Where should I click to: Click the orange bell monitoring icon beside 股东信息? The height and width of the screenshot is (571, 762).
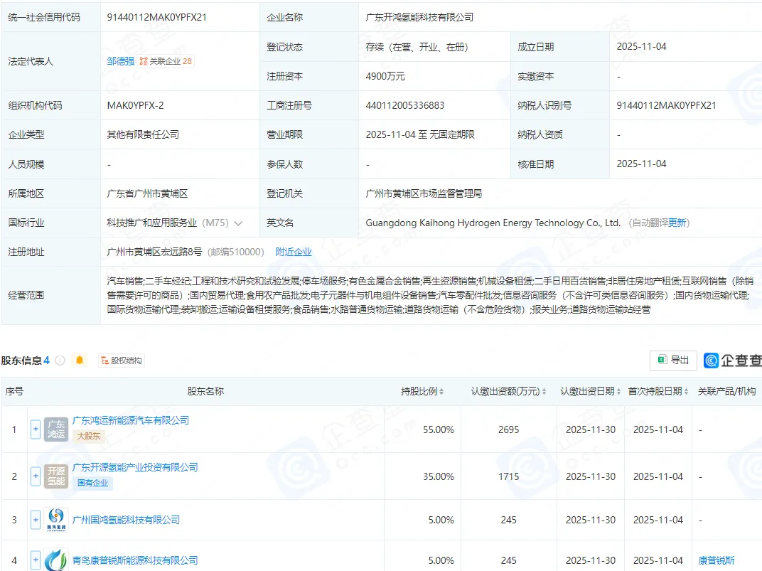point(80,360)
